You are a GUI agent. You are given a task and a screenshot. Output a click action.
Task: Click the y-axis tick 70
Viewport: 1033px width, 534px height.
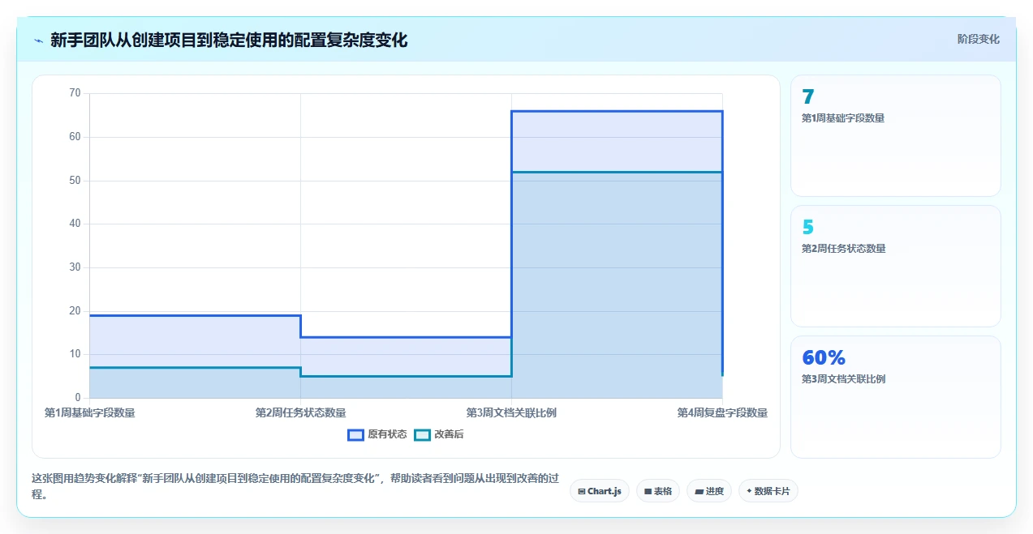75,93
